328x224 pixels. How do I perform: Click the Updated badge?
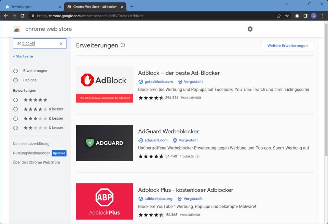59,153
